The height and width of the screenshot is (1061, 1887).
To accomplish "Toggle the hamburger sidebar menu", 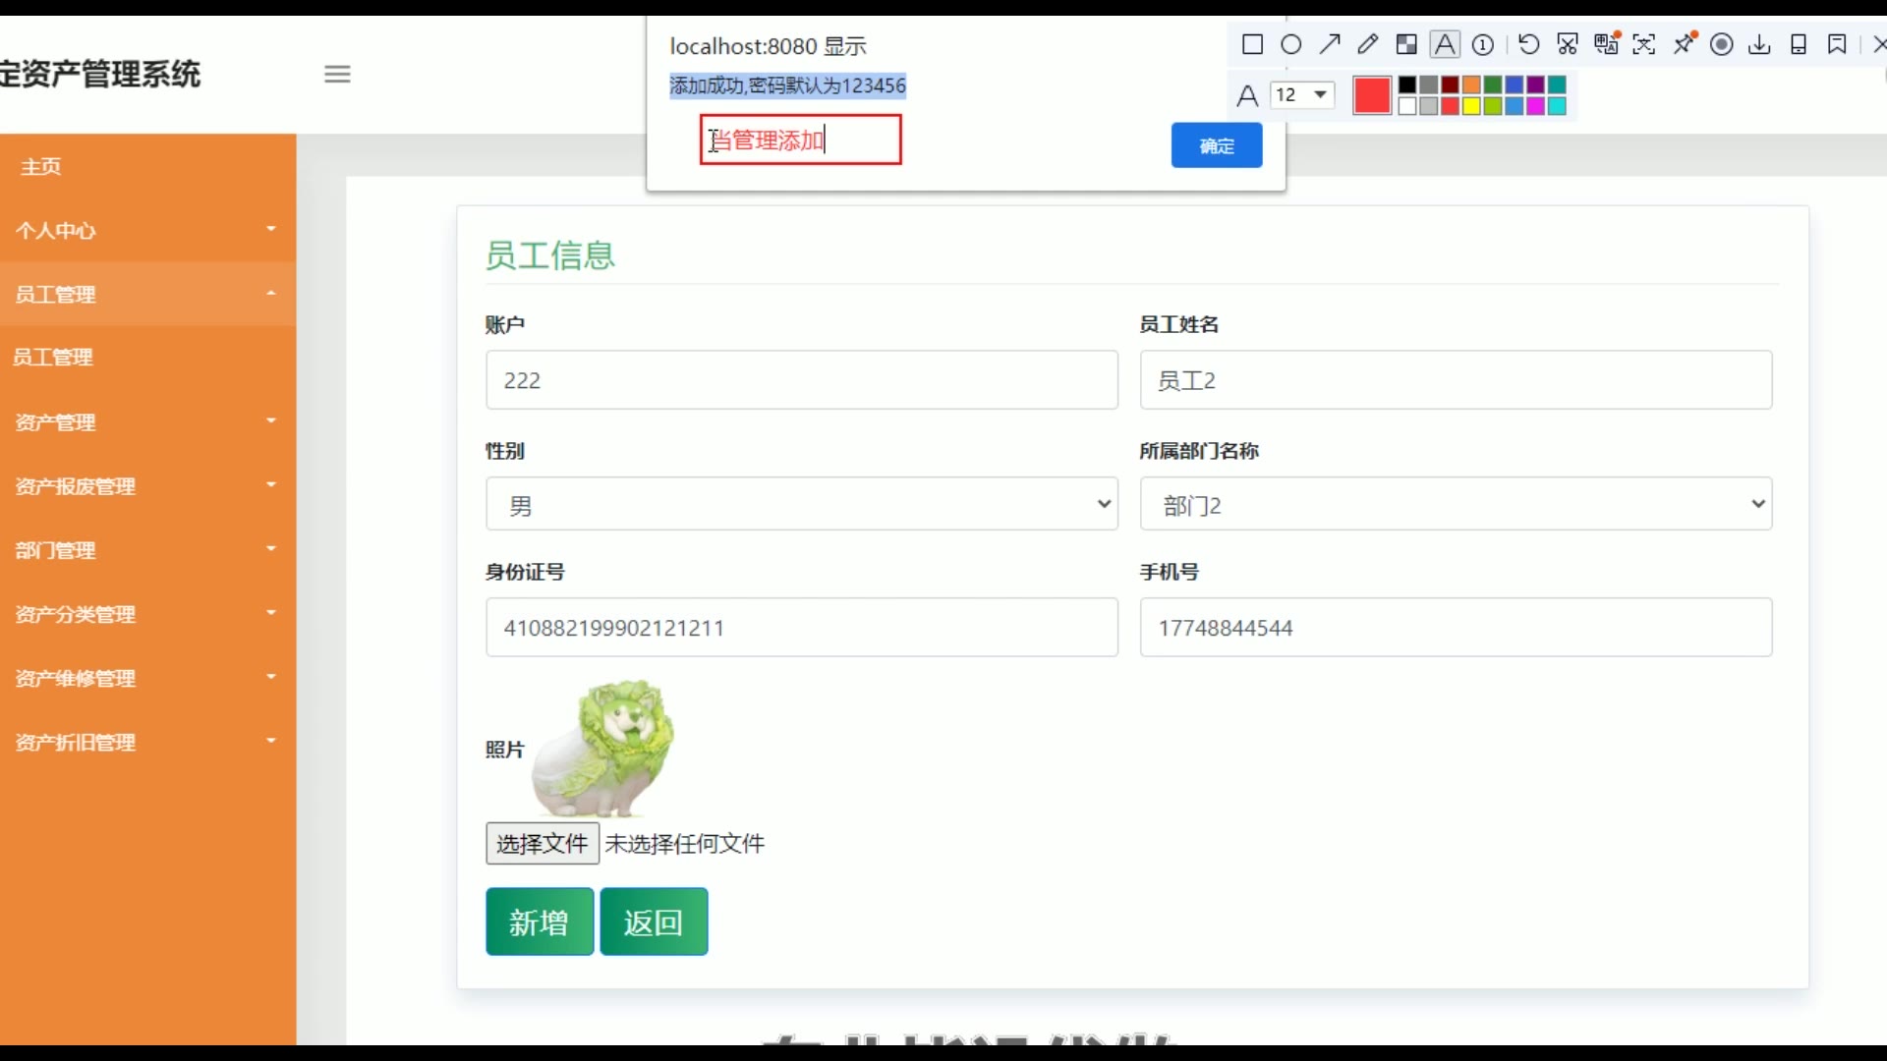I will [337, 74].
